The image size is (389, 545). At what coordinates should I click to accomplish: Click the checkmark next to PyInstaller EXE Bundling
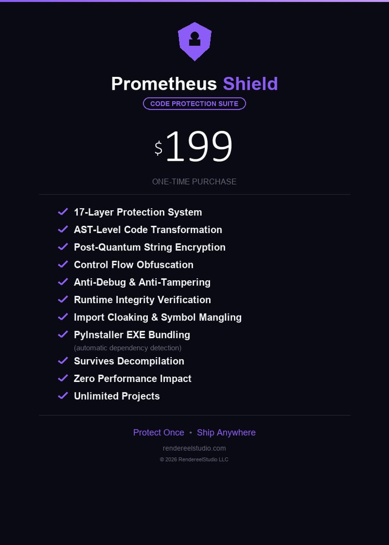click(x=63, y=335)
